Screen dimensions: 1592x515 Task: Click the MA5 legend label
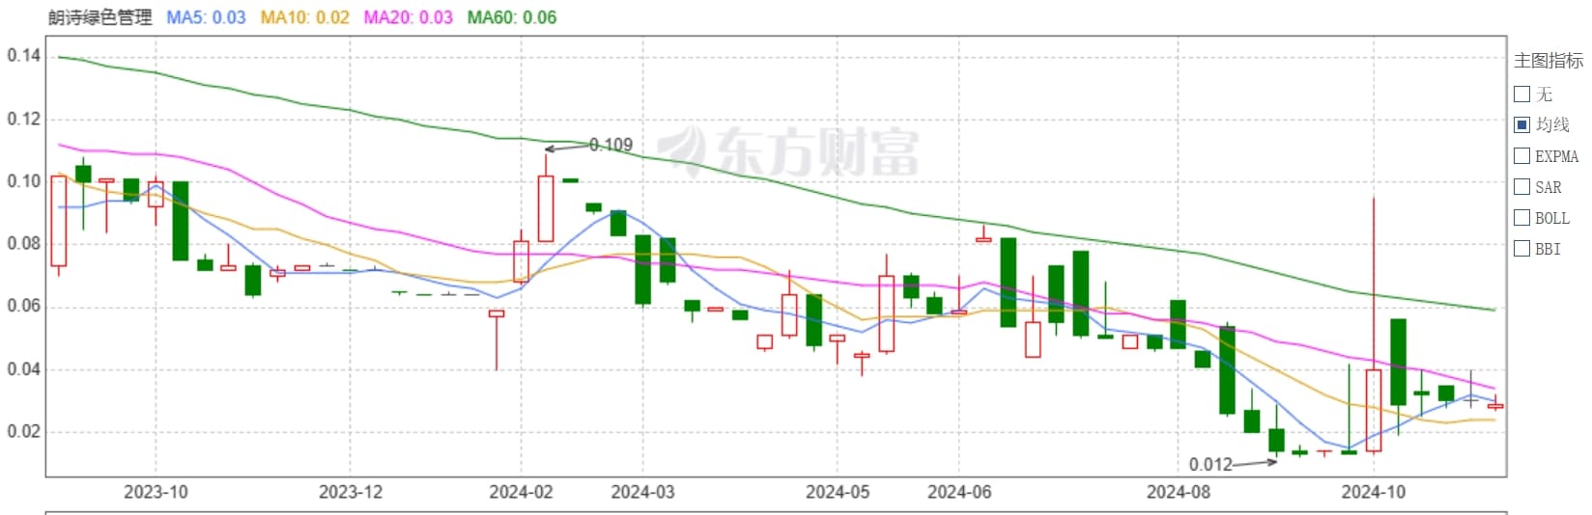(206, 17)
